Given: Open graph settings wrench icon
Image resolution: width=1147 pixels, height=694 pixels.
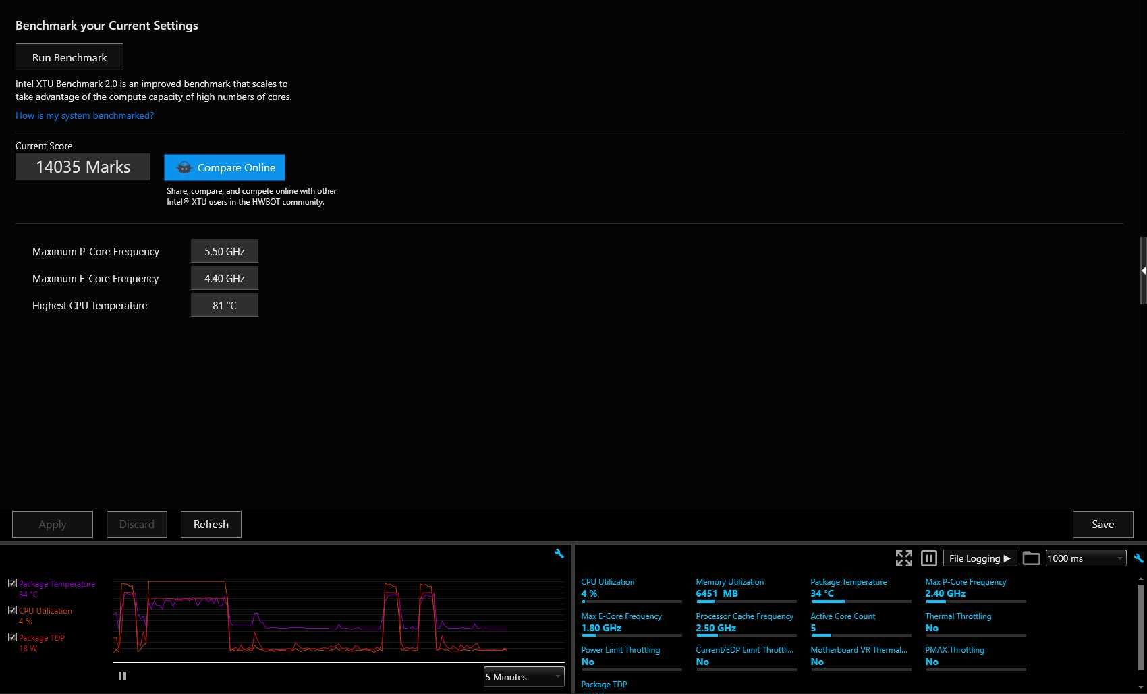Looking at the screenshot, I should pyautogui.click(x=559, y=554).
